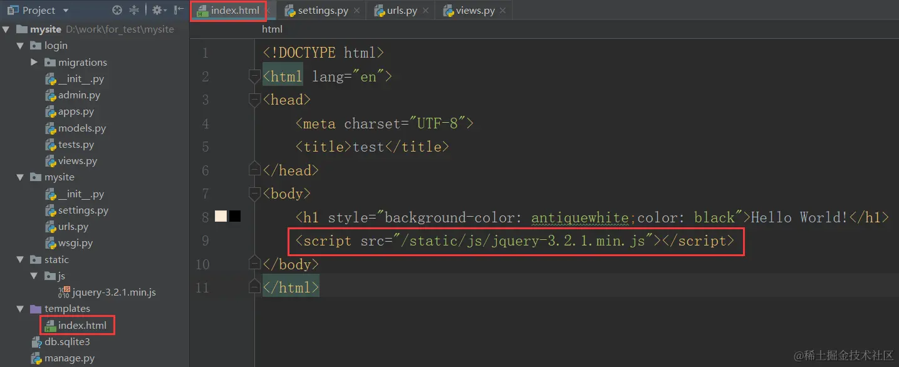Click line number 9 in the gutter
Screen dimensions: 899x367
205,240
